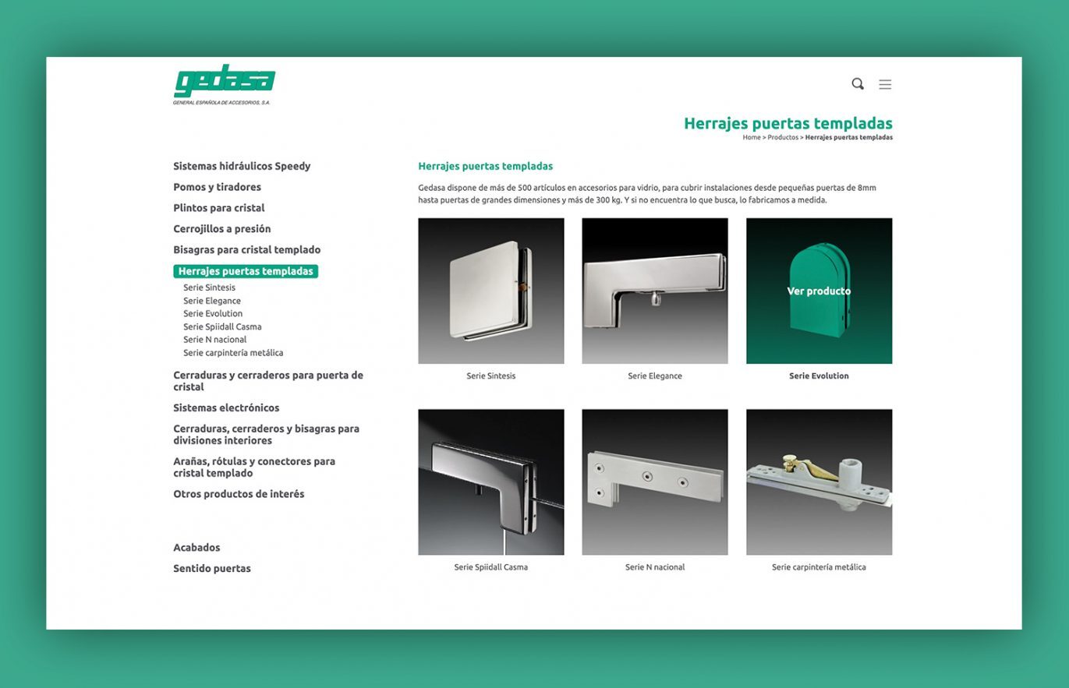The image size is (1069, 688).
Task: Open the Serie N nacional thumbnail
Action: (654, 482)
